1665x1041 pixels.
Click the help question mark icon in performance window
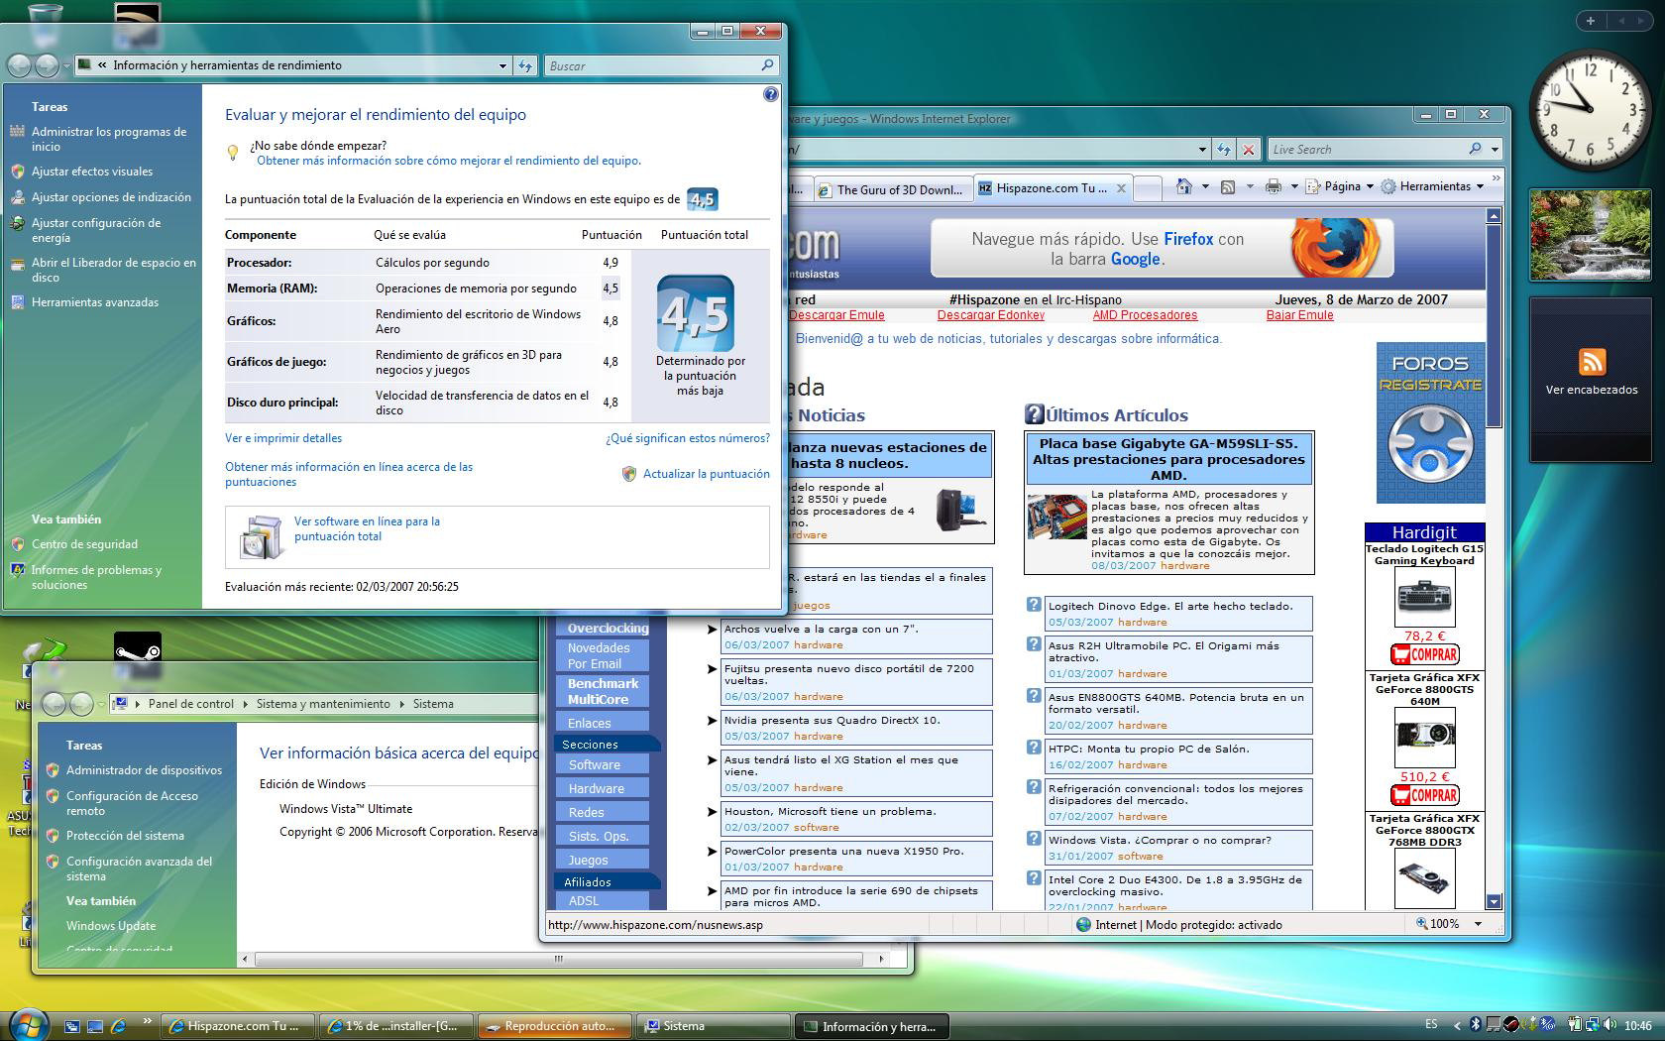point(771,94)
